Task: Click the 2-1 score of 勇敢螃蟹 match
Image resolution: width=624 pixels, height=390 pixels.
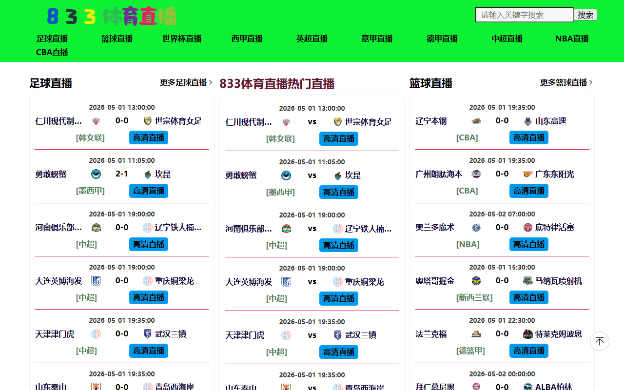Action: pyautogui.click(x=122, y=174)
